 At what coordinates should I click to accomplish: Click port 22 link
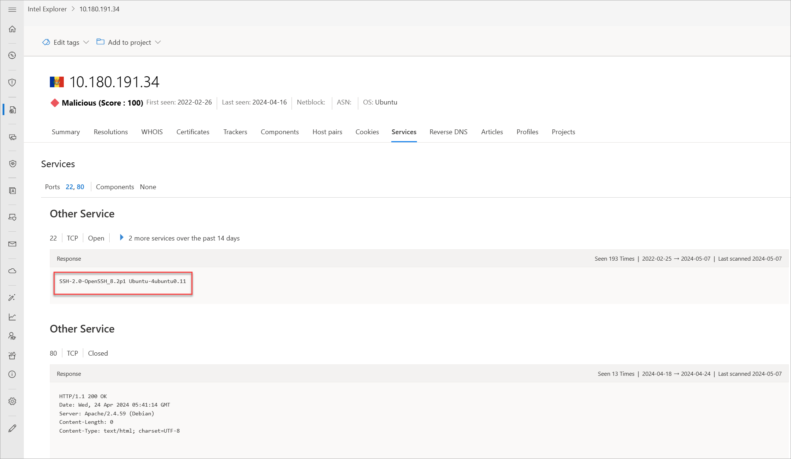coord(69,187)
